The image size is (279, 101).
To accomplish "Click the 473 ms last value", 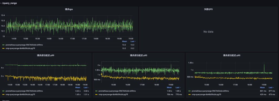I will pyautogui.click(x=272, y=94).
